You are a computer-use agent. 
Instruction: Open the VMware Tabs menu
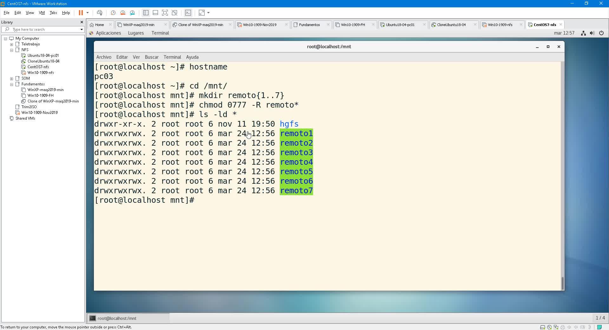click(x=53, y=13)
